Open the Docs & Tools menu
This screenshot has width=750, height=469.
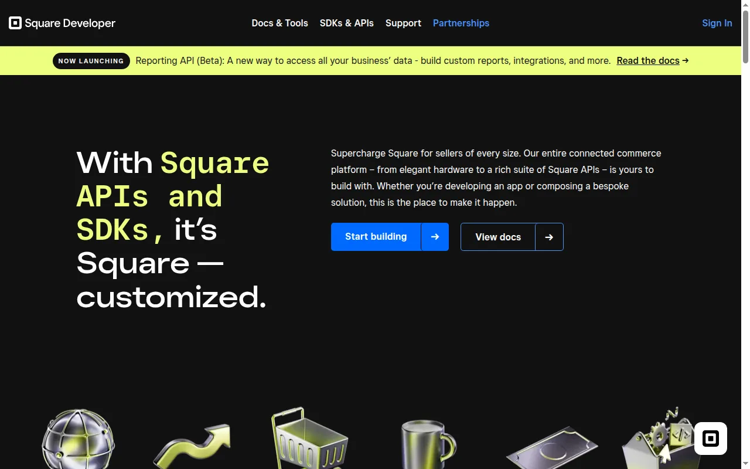point(279,23)
